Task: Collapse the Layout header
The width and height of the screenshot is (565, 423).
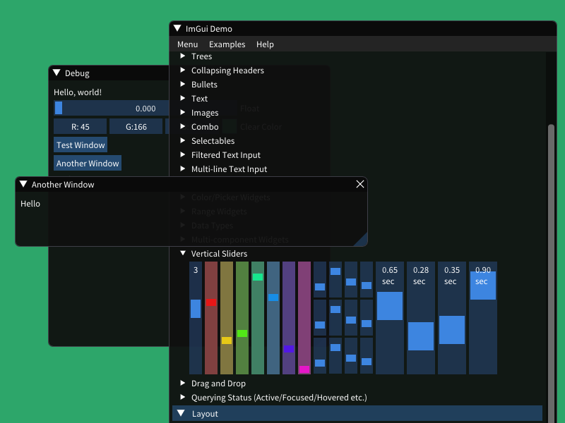Action: [357, 413]
